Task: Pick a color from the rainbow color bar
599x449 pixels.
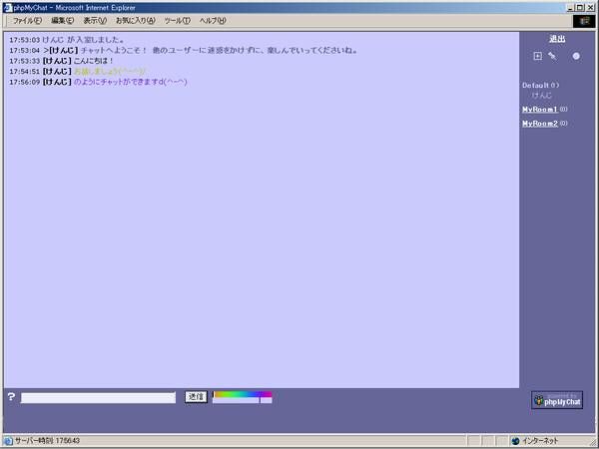Action: pos(243,394)
